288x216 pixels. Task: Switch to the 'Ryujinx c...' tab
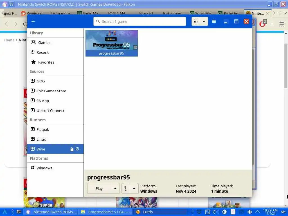[33, 13]
